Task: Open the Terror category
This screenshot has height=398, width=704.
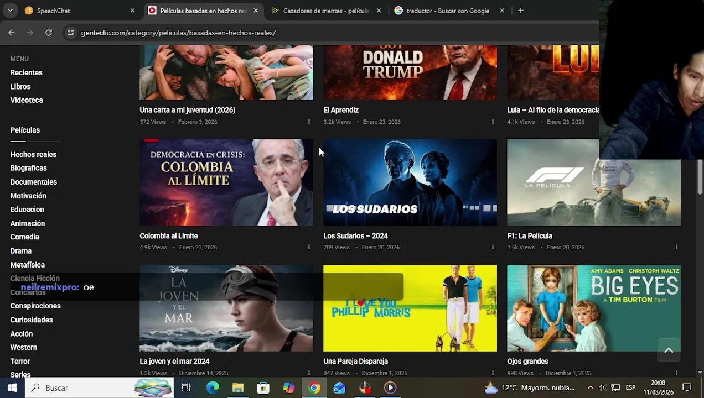Action: pyautogui.click(x=20, y=361)
